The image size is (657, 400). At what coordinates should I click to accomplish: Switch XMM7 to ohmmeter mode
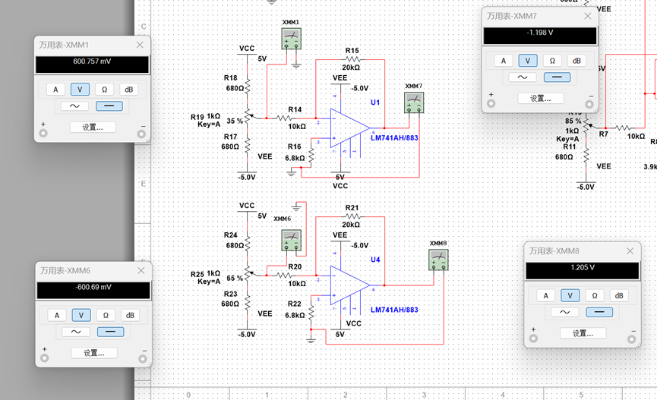[552, 61]
